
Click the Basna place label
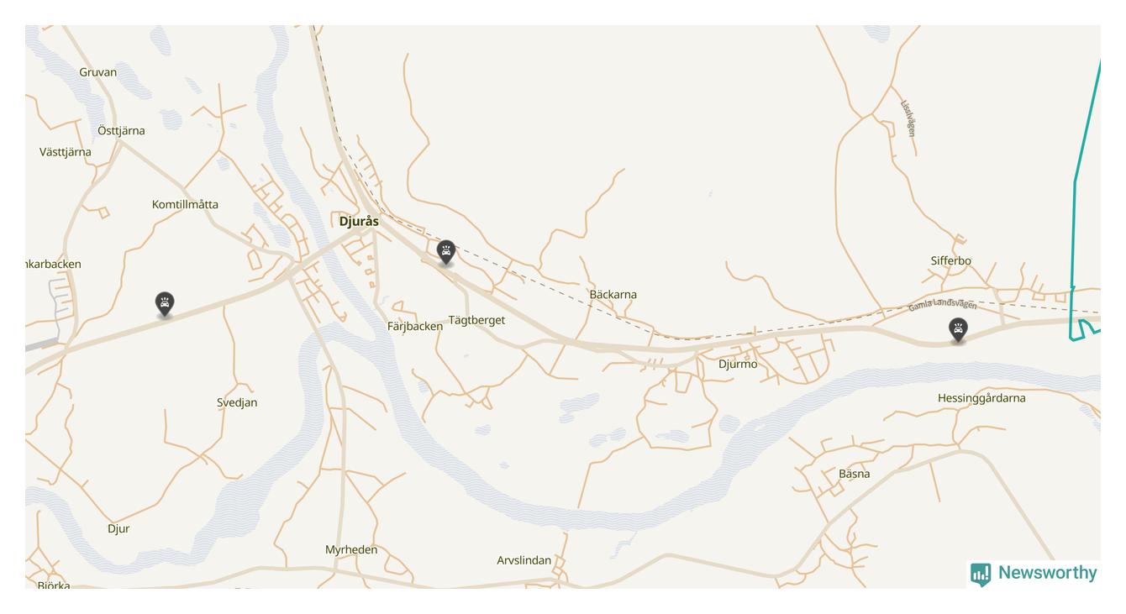[855, 475]
